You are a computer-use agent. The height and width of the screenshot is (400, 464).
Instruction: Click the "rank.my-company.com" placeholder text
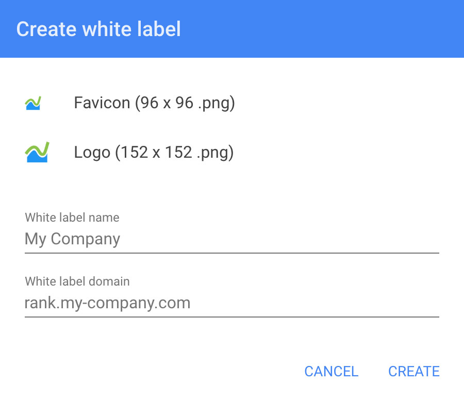pos(108,303)
